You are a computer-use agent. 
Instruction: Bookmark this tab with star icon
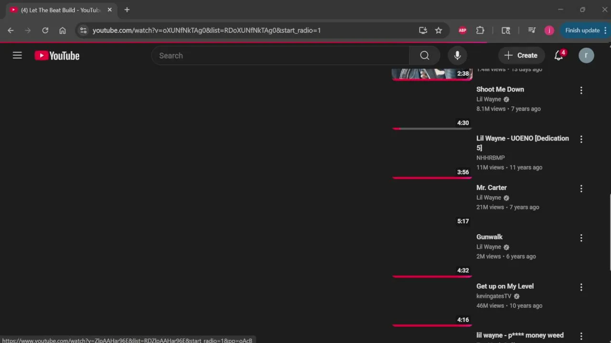click(438, 30)
